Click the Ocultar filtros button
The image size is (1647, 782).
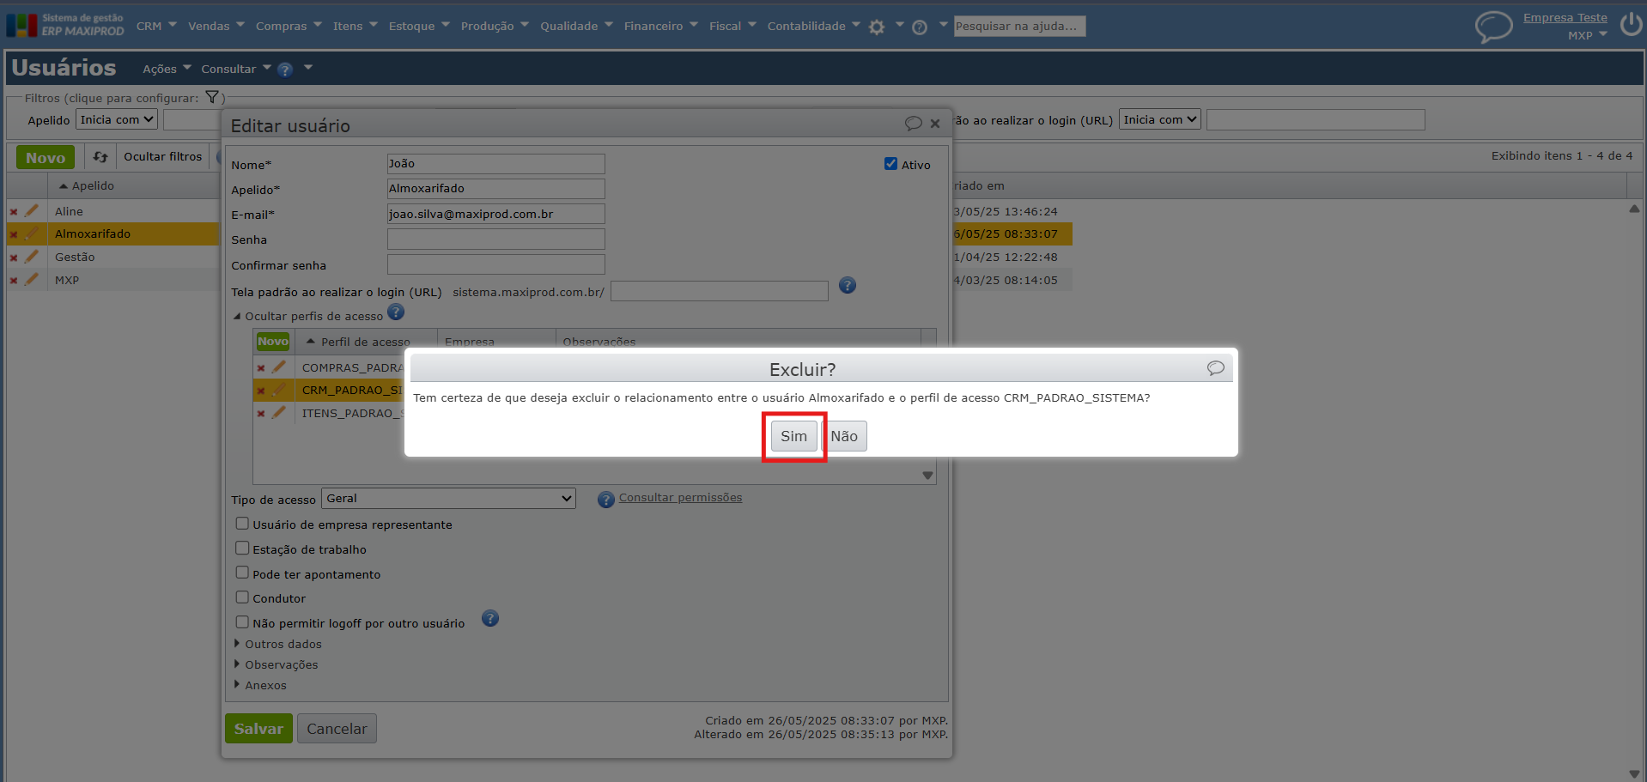pyautogui.click(x=162, y=157)
